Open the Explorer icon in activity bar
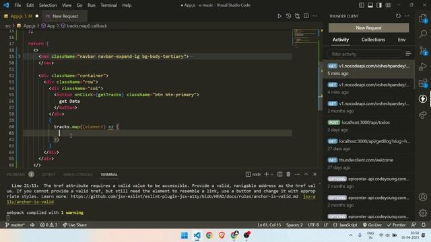The height and width of the screenshot is (242, 431). pyautogui.click(x=423, y=19)
